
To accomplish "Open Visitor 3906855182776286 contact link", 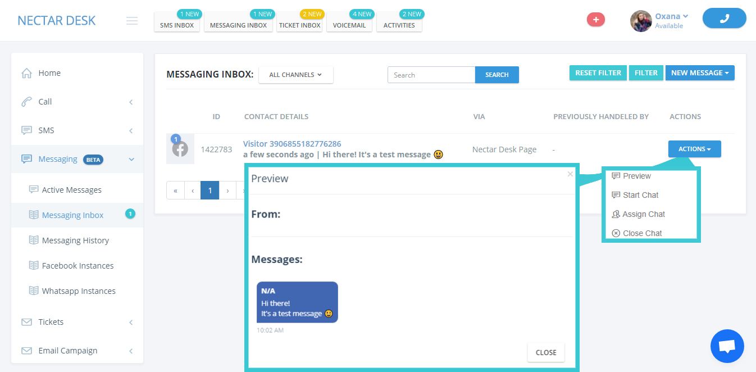I will coord(292,144).
